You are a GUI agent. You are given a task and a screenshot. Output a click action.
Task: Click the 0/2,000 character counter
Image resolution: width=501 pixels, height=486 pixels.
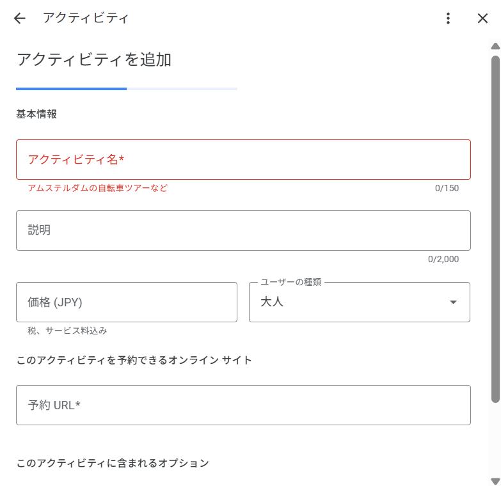coord(443,259)
